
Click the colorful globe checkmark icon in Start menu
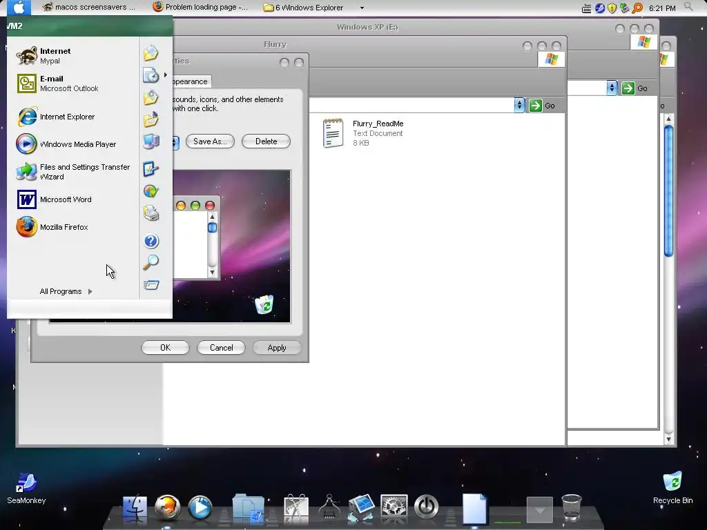pos(151,191)
